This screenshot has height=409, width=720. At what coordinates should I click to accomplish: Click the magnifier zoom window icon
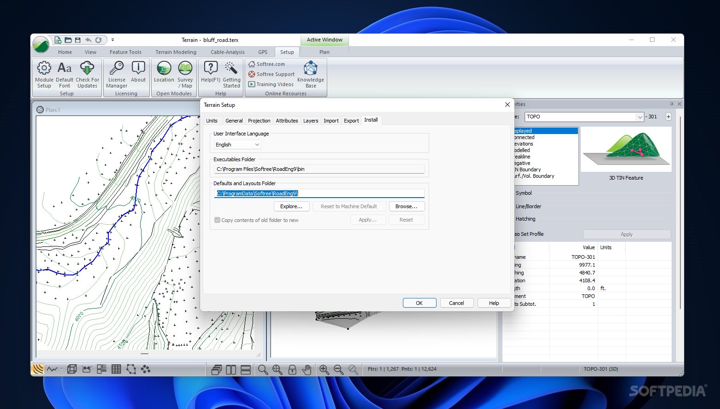(x=263, y=369)
